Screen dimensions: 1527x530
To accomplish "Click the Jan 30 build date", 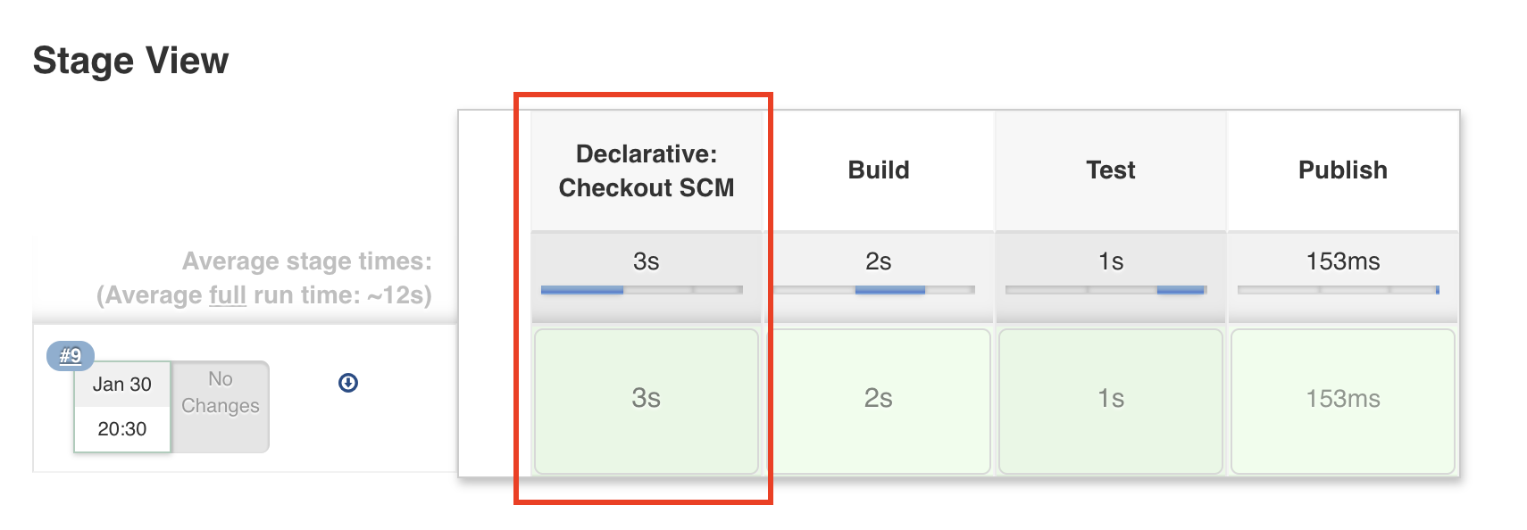I will (x=122, y=385).
